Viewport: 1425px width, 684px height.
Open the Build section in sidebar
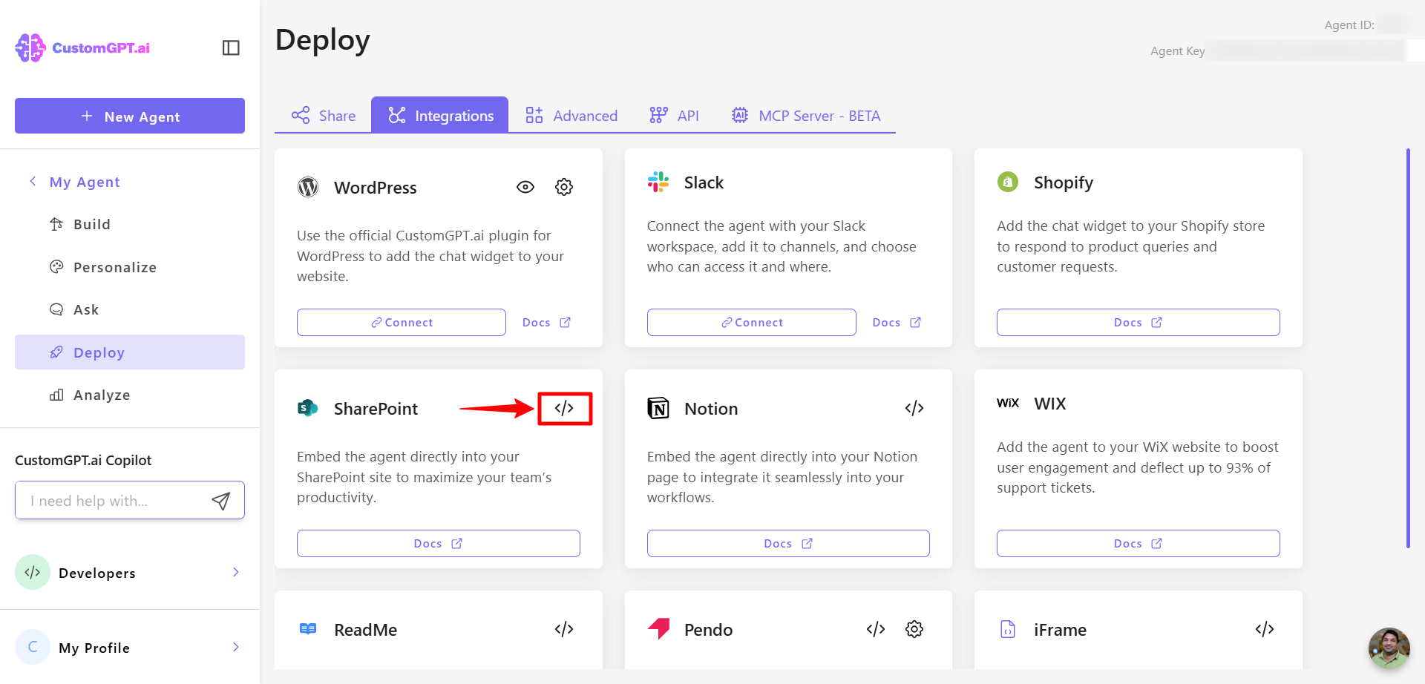coord(130,224)
